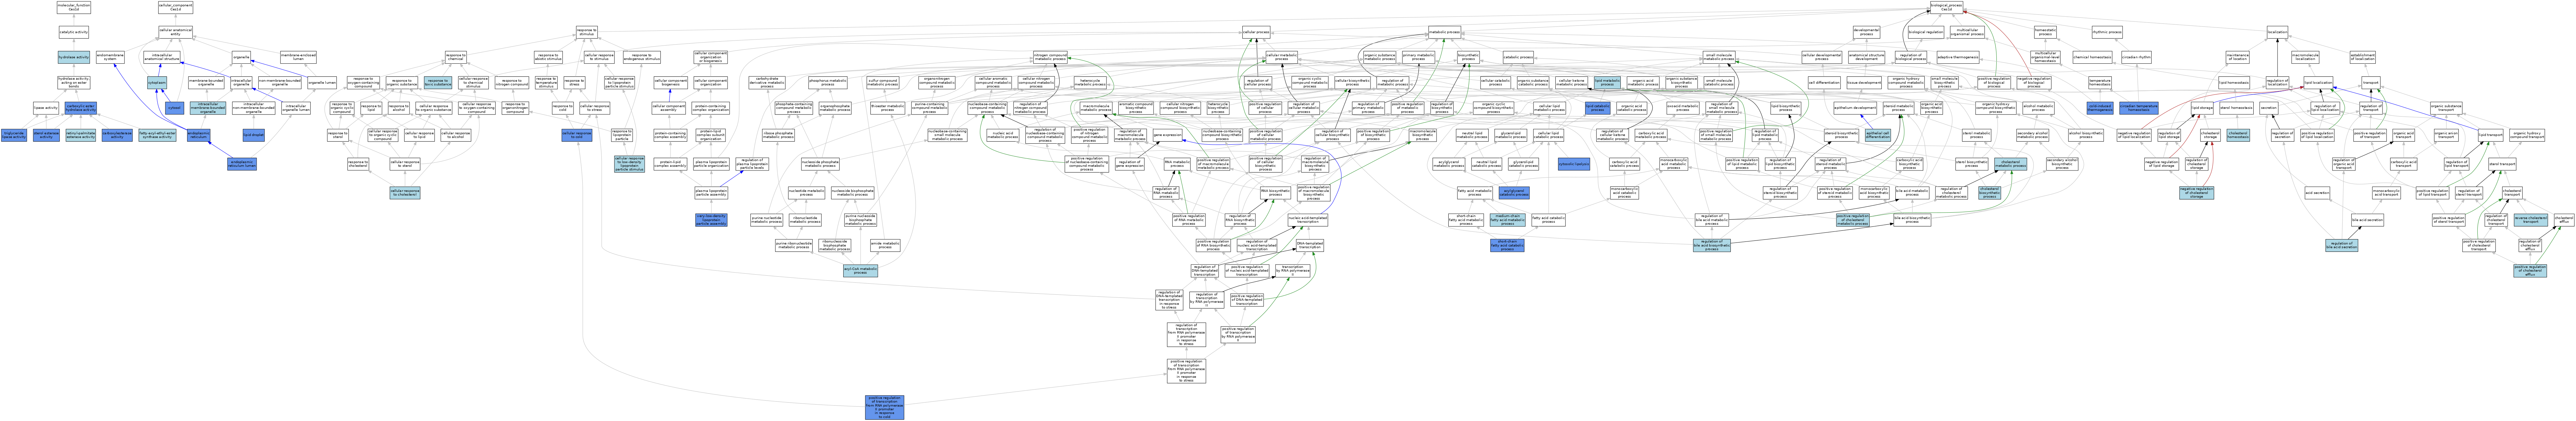Select the catabolic process node
Viewport: 2576px width, 421px height.
pos(1518,57)
